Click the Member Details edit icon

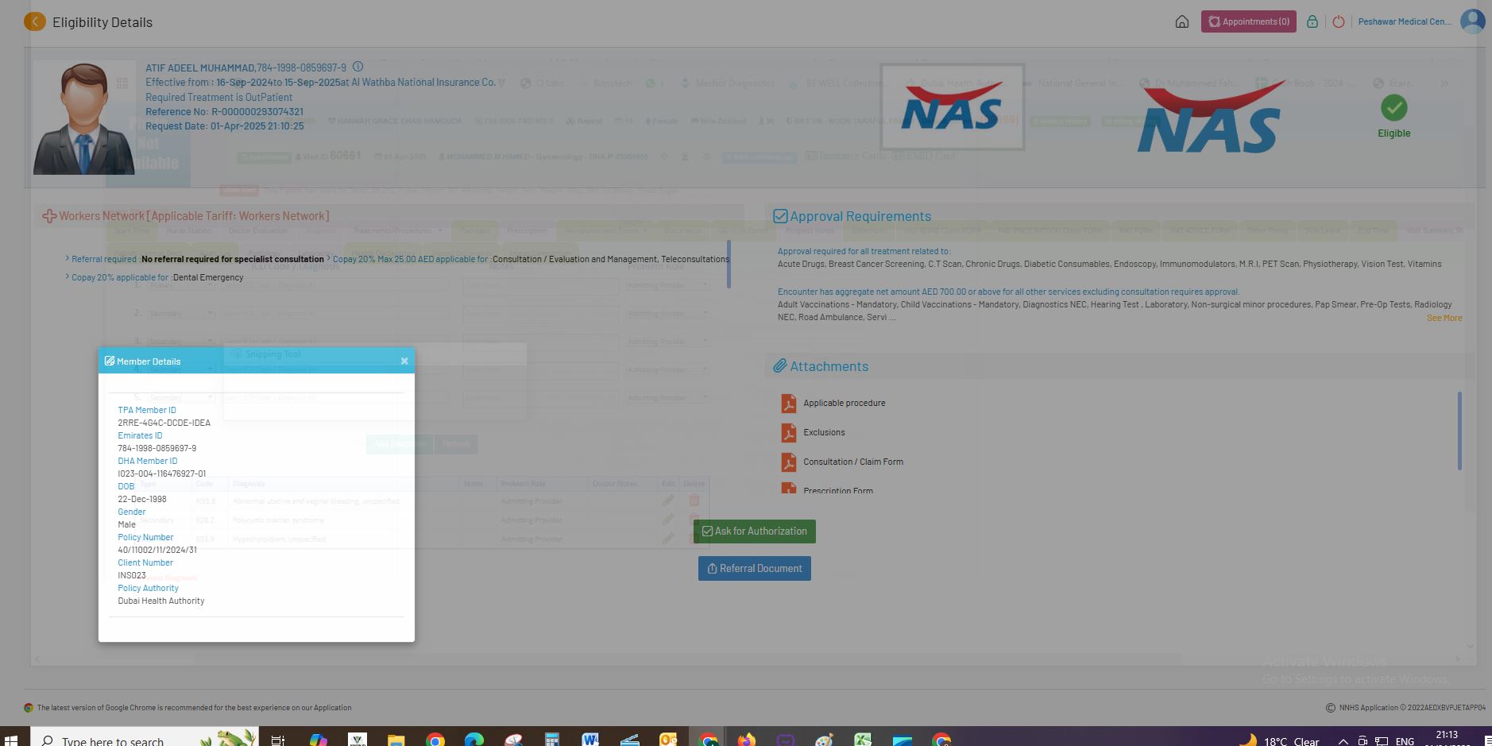pyautogui.click(x=110, y=361)
